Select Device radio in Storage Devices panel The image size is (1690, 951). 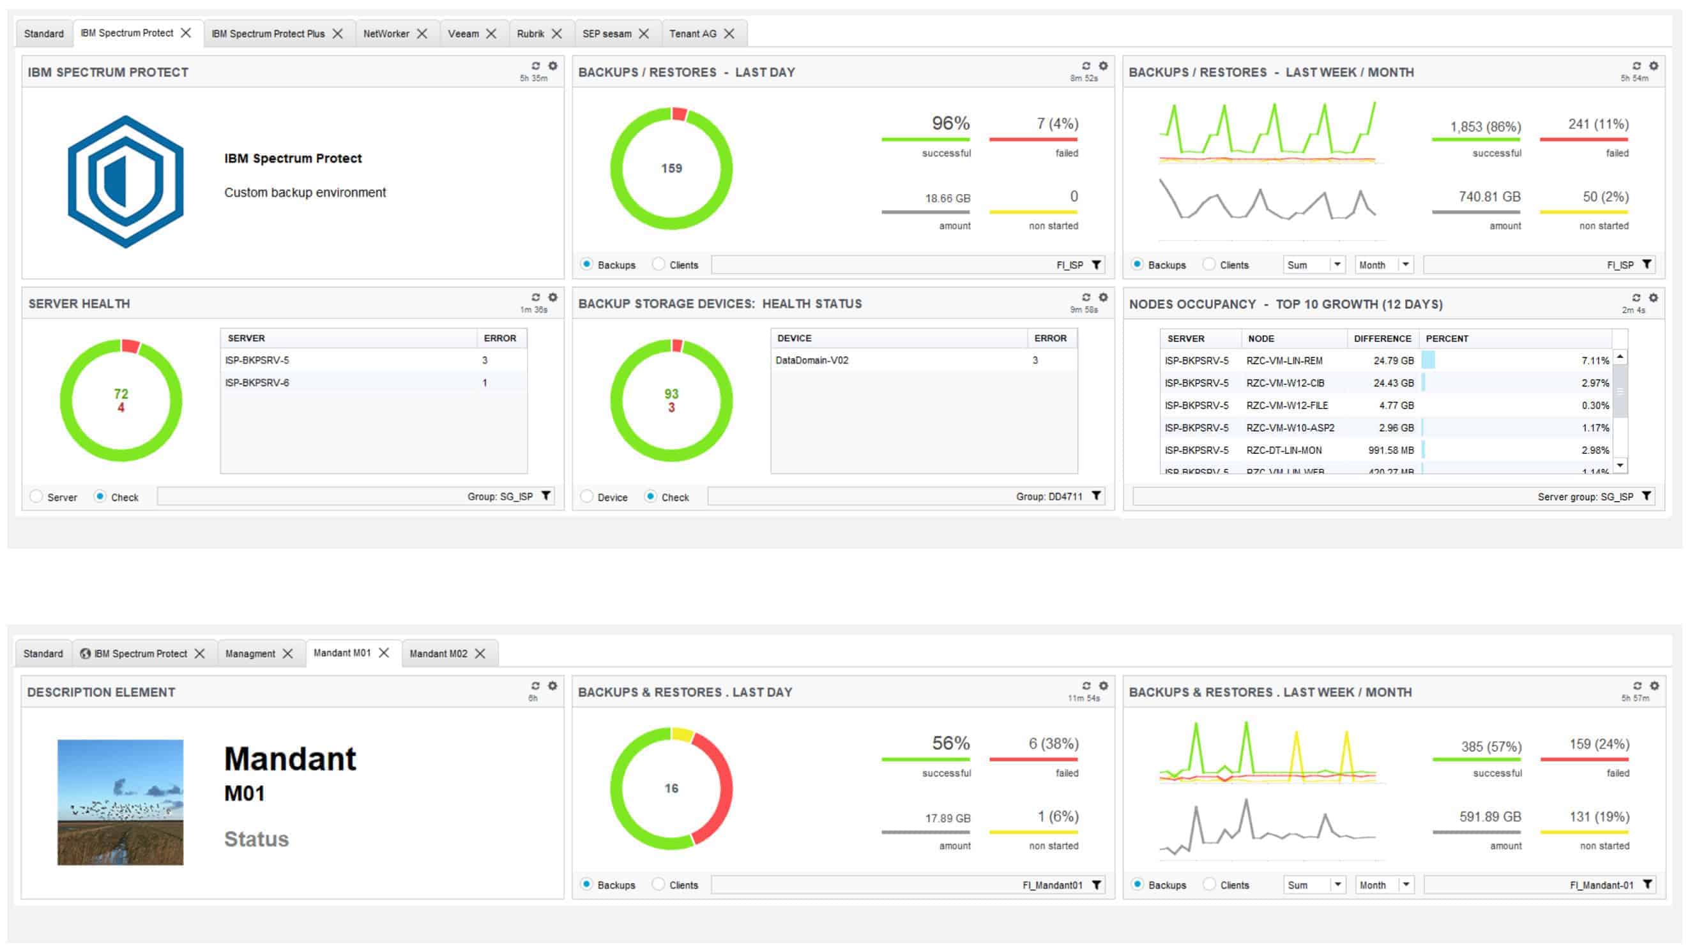[587, 497]
